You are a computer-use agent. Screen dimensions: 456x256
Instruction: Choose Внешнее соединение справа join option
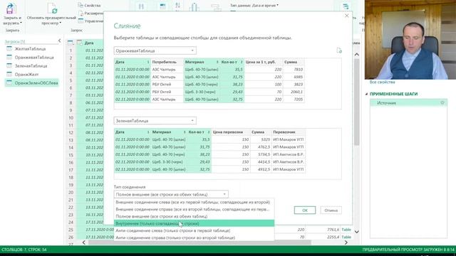[x=194, y=209]
